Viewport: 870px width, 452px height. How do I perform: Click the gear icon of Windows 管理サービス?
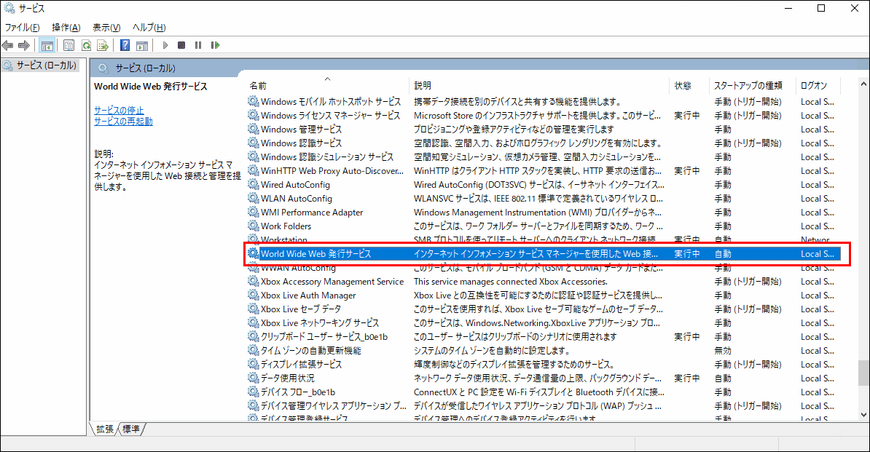pyautogui.click(x=253, y=129)
